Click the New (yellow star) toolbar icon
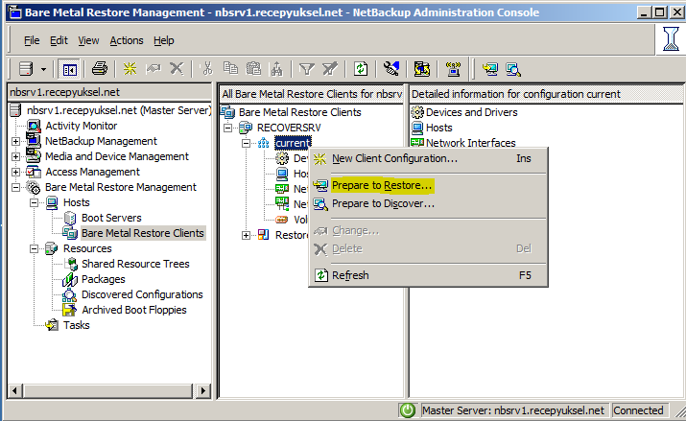This screenshot has height=421, width=686. coord(130,69)
